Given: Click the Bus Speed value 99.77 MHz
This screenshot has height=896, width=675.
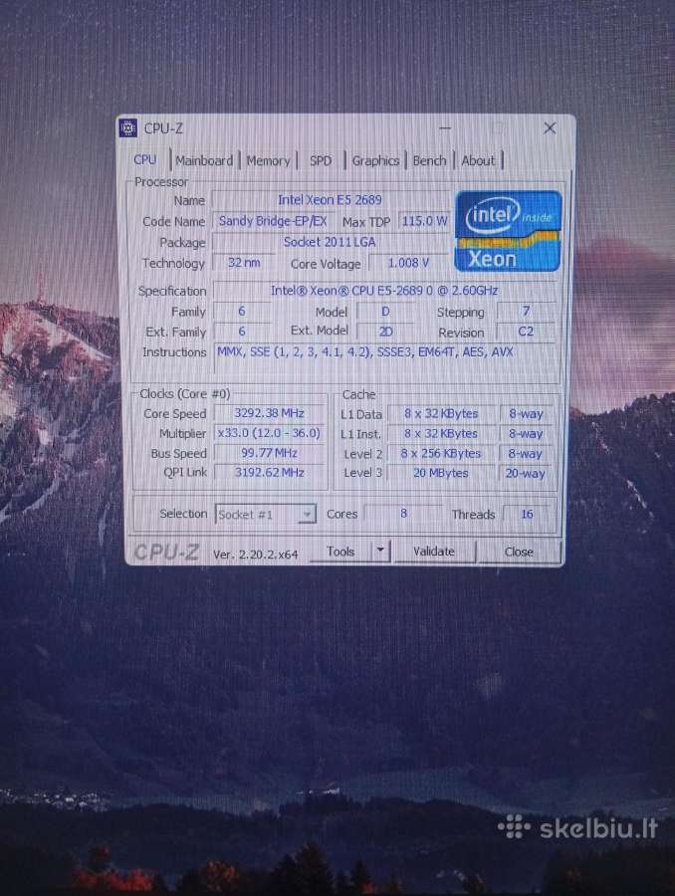Looking at the screenshot, I should click(x=269, y=453).
